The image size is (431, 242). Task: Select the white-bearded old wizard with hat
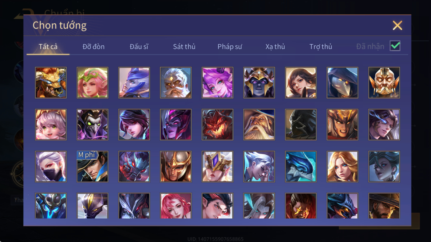[x=259, y=124]
